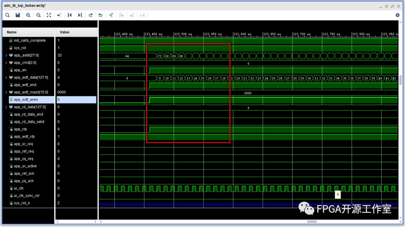This screenshot has width=405, height=227.
Task: Zoom in on the waveform
Action: point(28,15)
